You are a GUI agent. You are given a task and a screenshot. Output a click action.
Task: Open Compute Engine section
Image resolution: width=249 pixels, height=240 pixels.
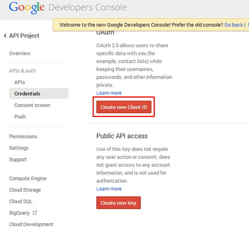pos(28,178)
